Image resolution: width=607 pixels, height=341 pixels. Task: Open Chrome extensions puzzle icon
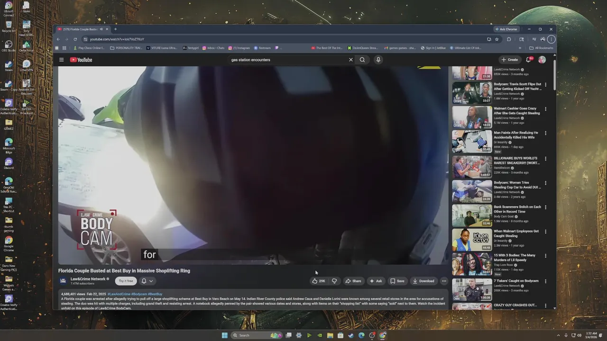[509, 39]
